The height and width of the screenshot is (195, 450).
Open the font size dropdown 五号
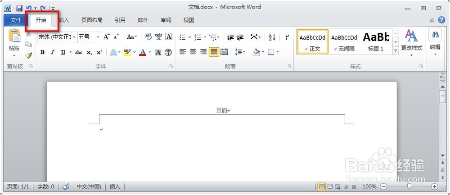click(x=98, y=37)
